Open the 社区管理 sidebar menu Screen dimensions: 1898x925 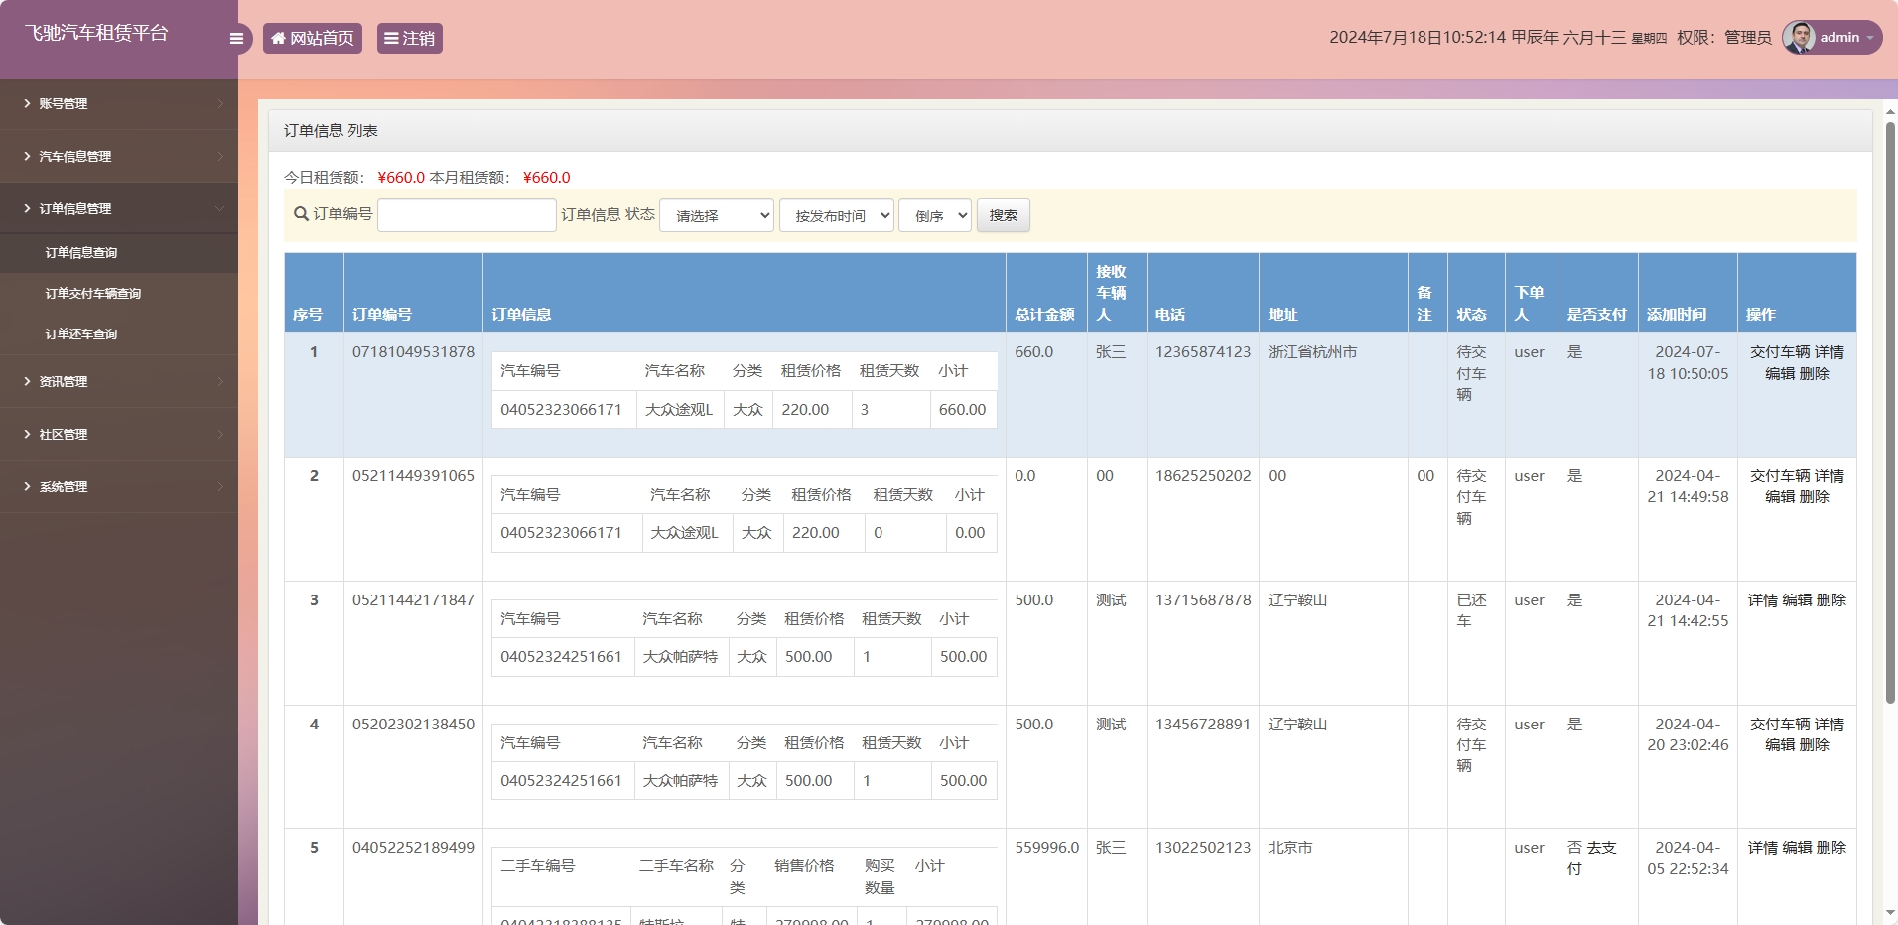pos(62,434)
